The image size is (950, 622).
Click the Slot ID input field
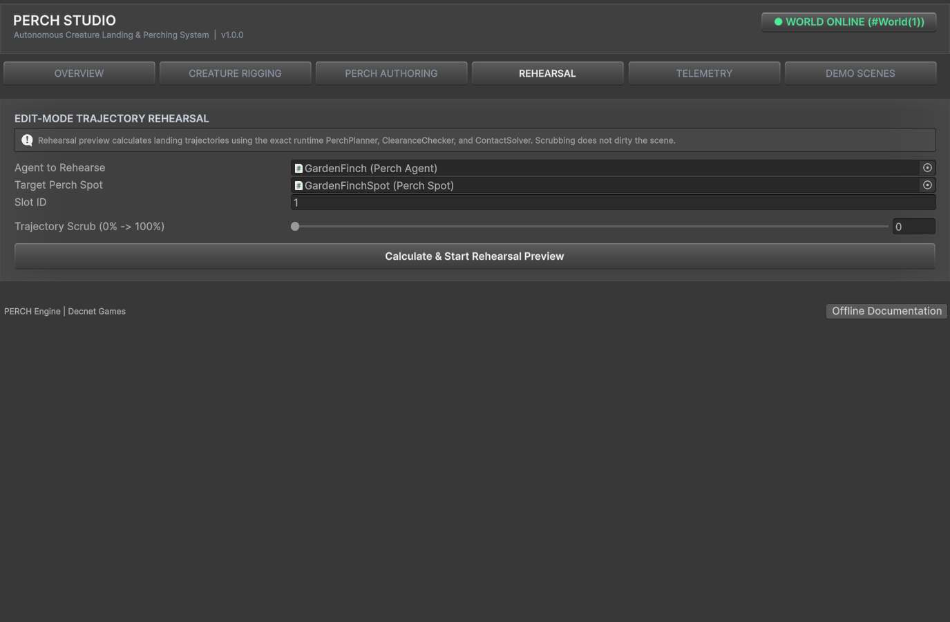[614, 202]
